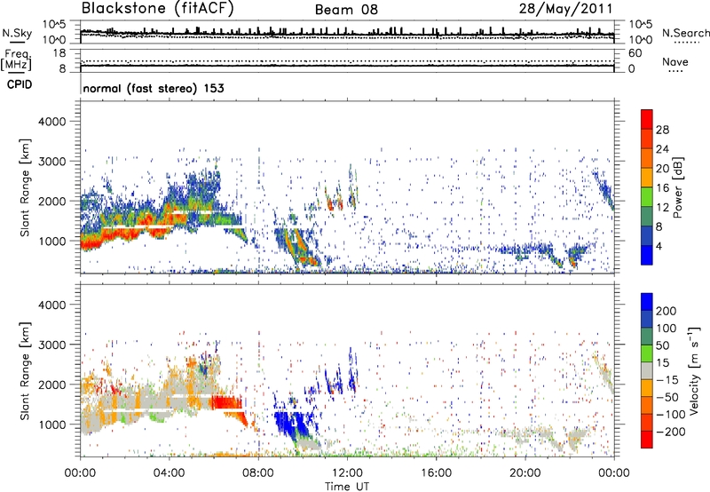Image resolution: width=710 pixels, height=492 pixels.
Task: Click the '50' label on Velocity colorbar
Action: [662, 345]
